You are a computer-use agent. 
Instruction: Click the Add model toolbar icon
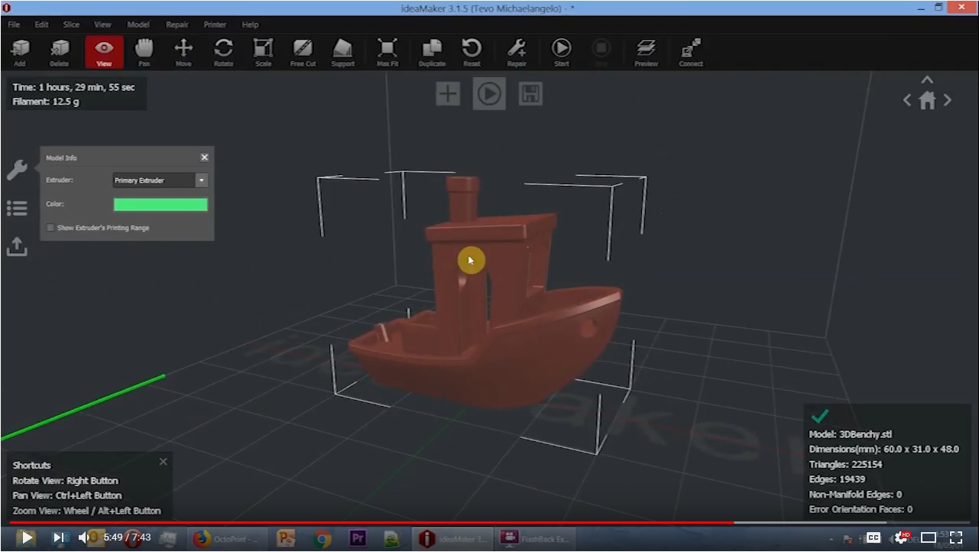(x=20, y=52)
